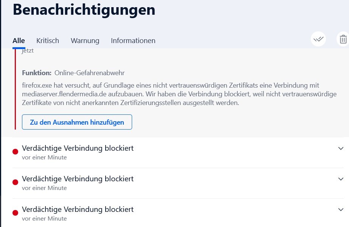
Task: Click the "Online-Gefahrenabwehr" function label
Action: [89, 73]
